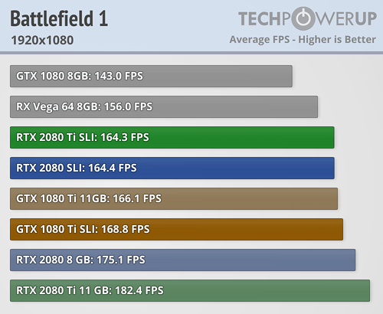Image resolution: width=383 pixels, height=314 pixels.
Task: Click the 175.1 FPS value label
Action: pos(121,260)
